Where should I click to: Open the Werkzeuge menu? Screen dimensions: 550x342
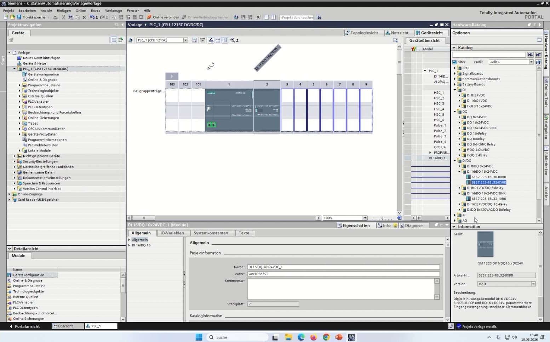point(113,11)
